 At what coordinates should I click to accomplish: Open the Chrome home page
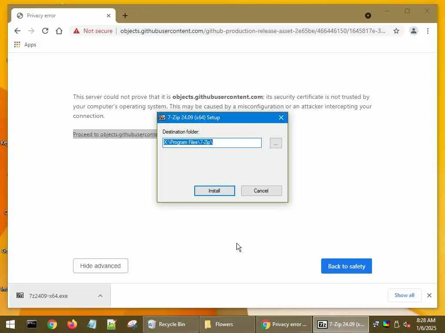pos(59,31)
